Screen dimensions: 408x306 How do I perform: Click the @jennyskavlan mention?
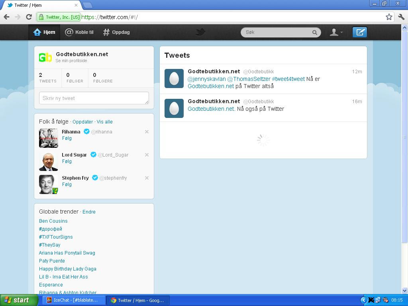(207, 79)
